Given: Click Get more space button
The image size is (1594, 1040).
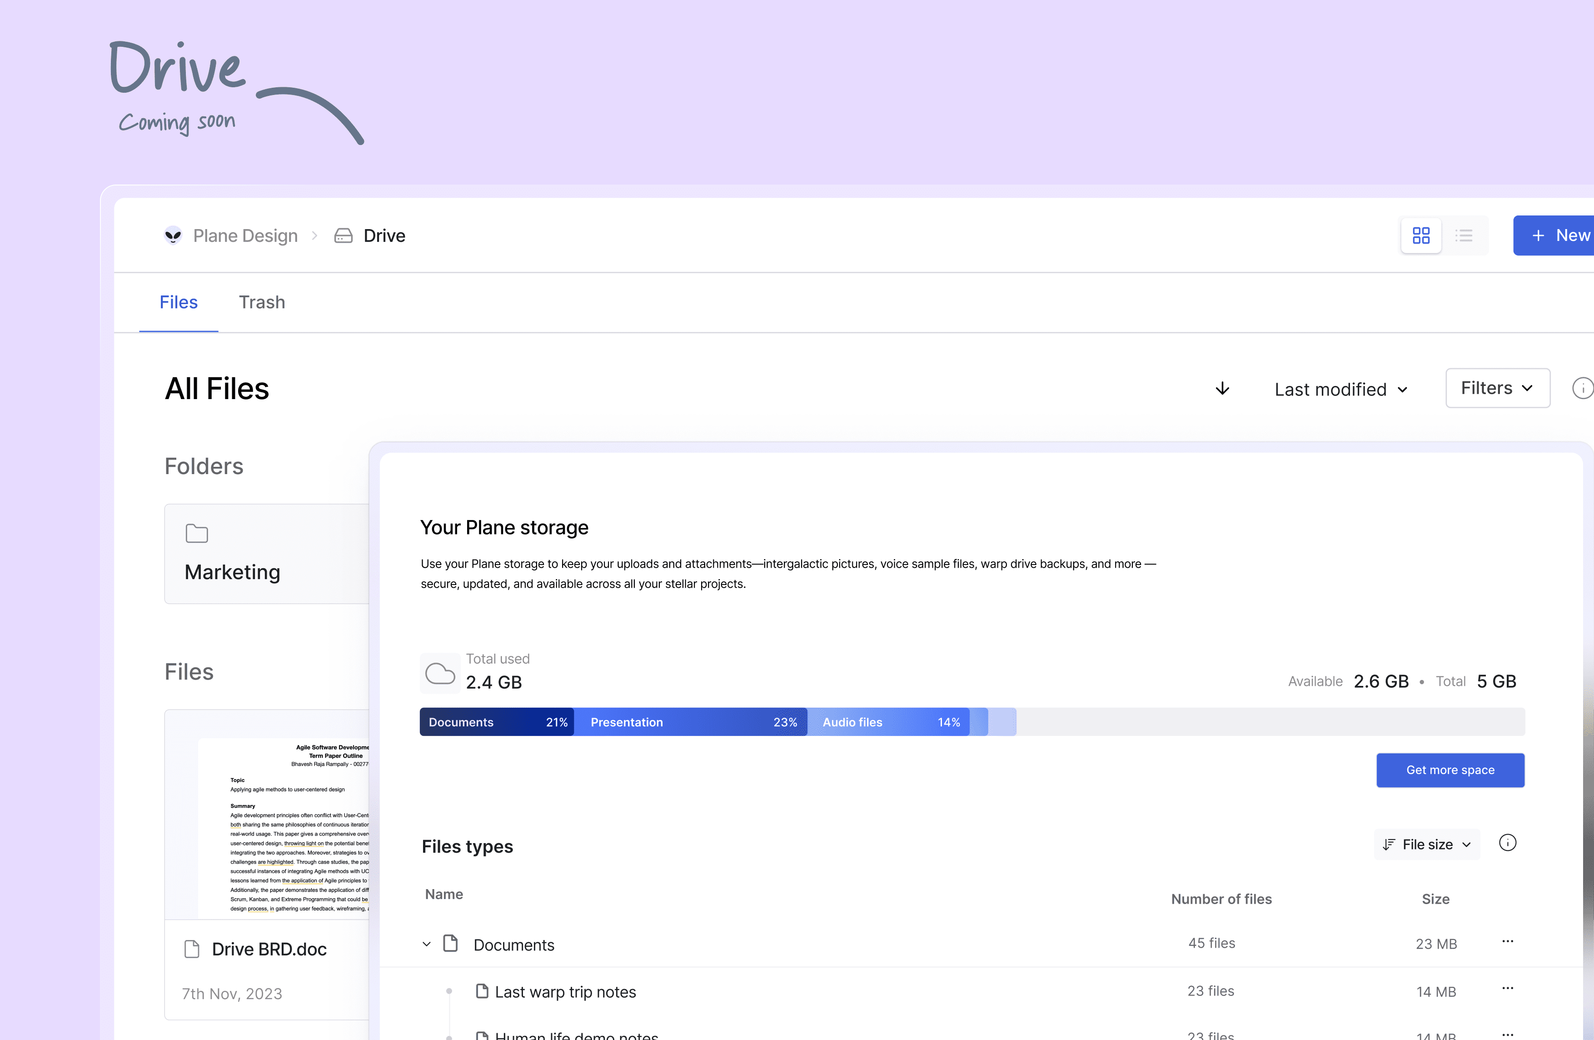Looking at the screenshot, I should tap(1451, 769).
